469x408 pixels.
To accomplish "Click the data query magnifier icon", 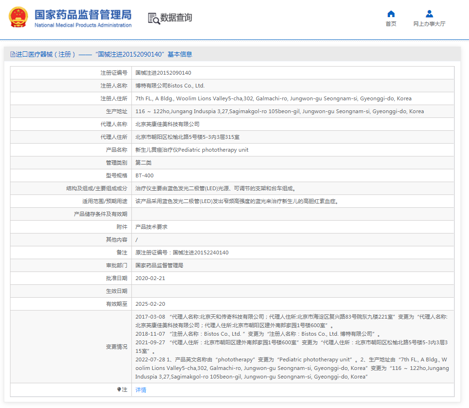I will [153, 18].
